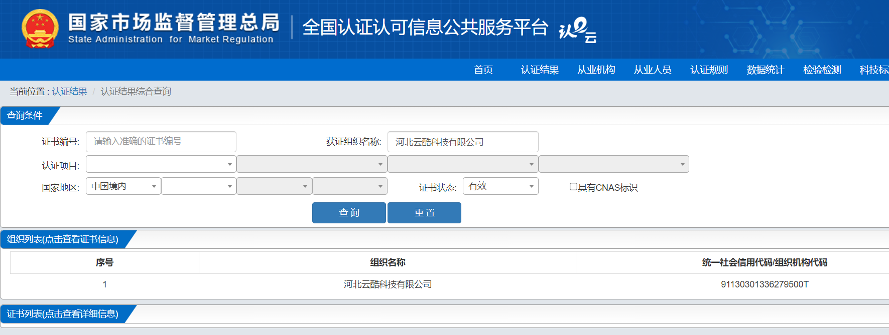Click the 统一社会信用代码 column header
The width and height of the screenshot is (889, 335).
coord(764,262)
